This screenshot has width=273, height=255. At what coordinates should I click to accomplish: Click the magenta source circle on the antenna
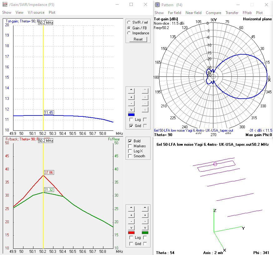(x=215, y=164)
